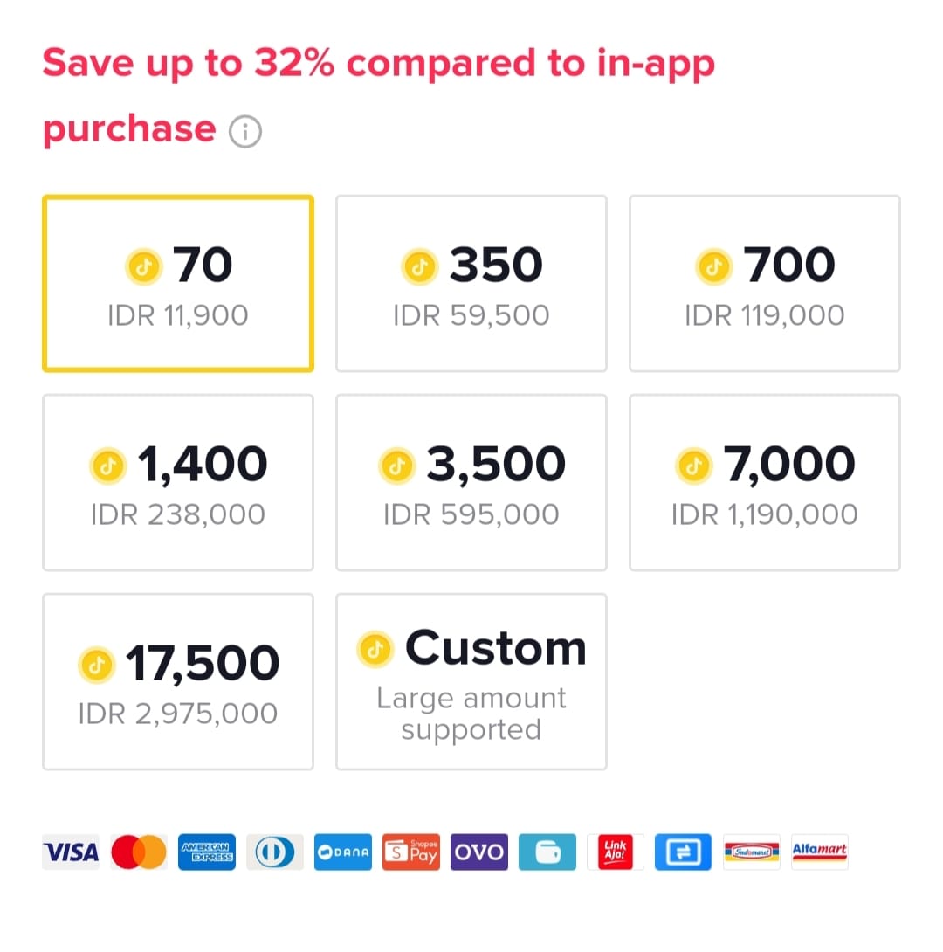Choose the 7,000 coins package
The height and width of the screenshot is (952, 943).
tap(765, 483)
